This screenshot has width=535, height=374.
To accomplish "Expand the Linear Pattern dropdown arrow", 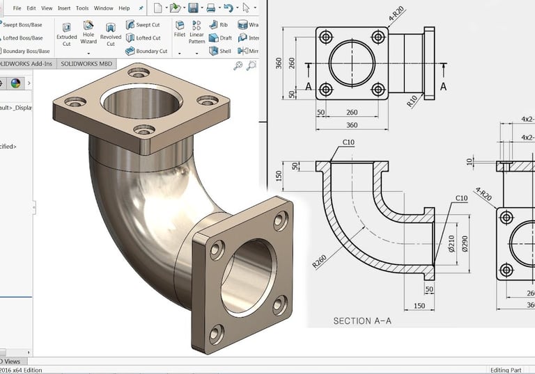I will 197,53.
